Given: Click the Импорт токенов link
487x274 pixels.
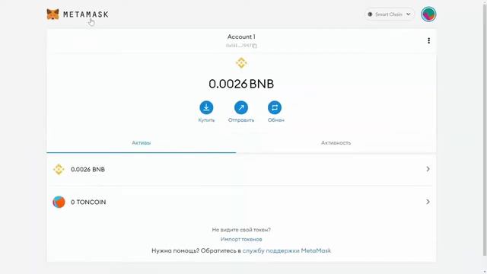Looking at the screenshot, I should 241,239.
